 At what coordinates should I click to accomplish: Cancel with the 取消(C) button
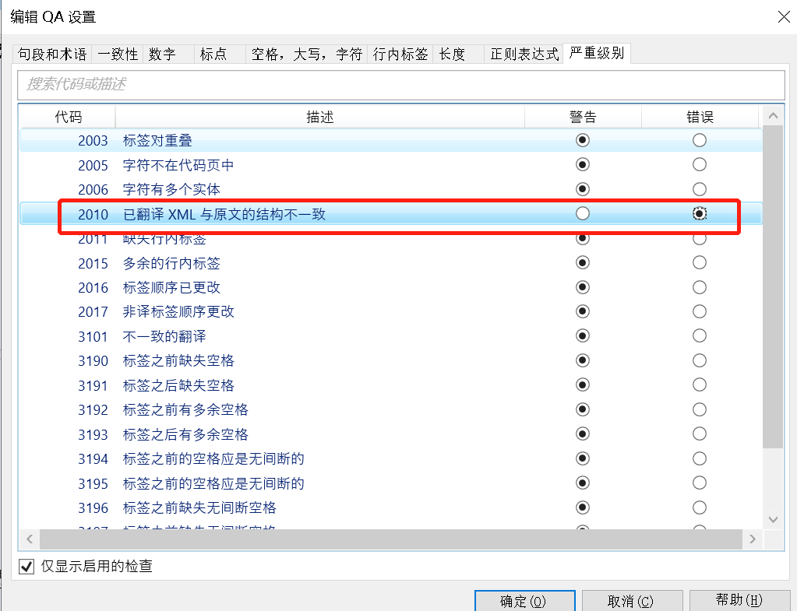click(x=632, y=601)
